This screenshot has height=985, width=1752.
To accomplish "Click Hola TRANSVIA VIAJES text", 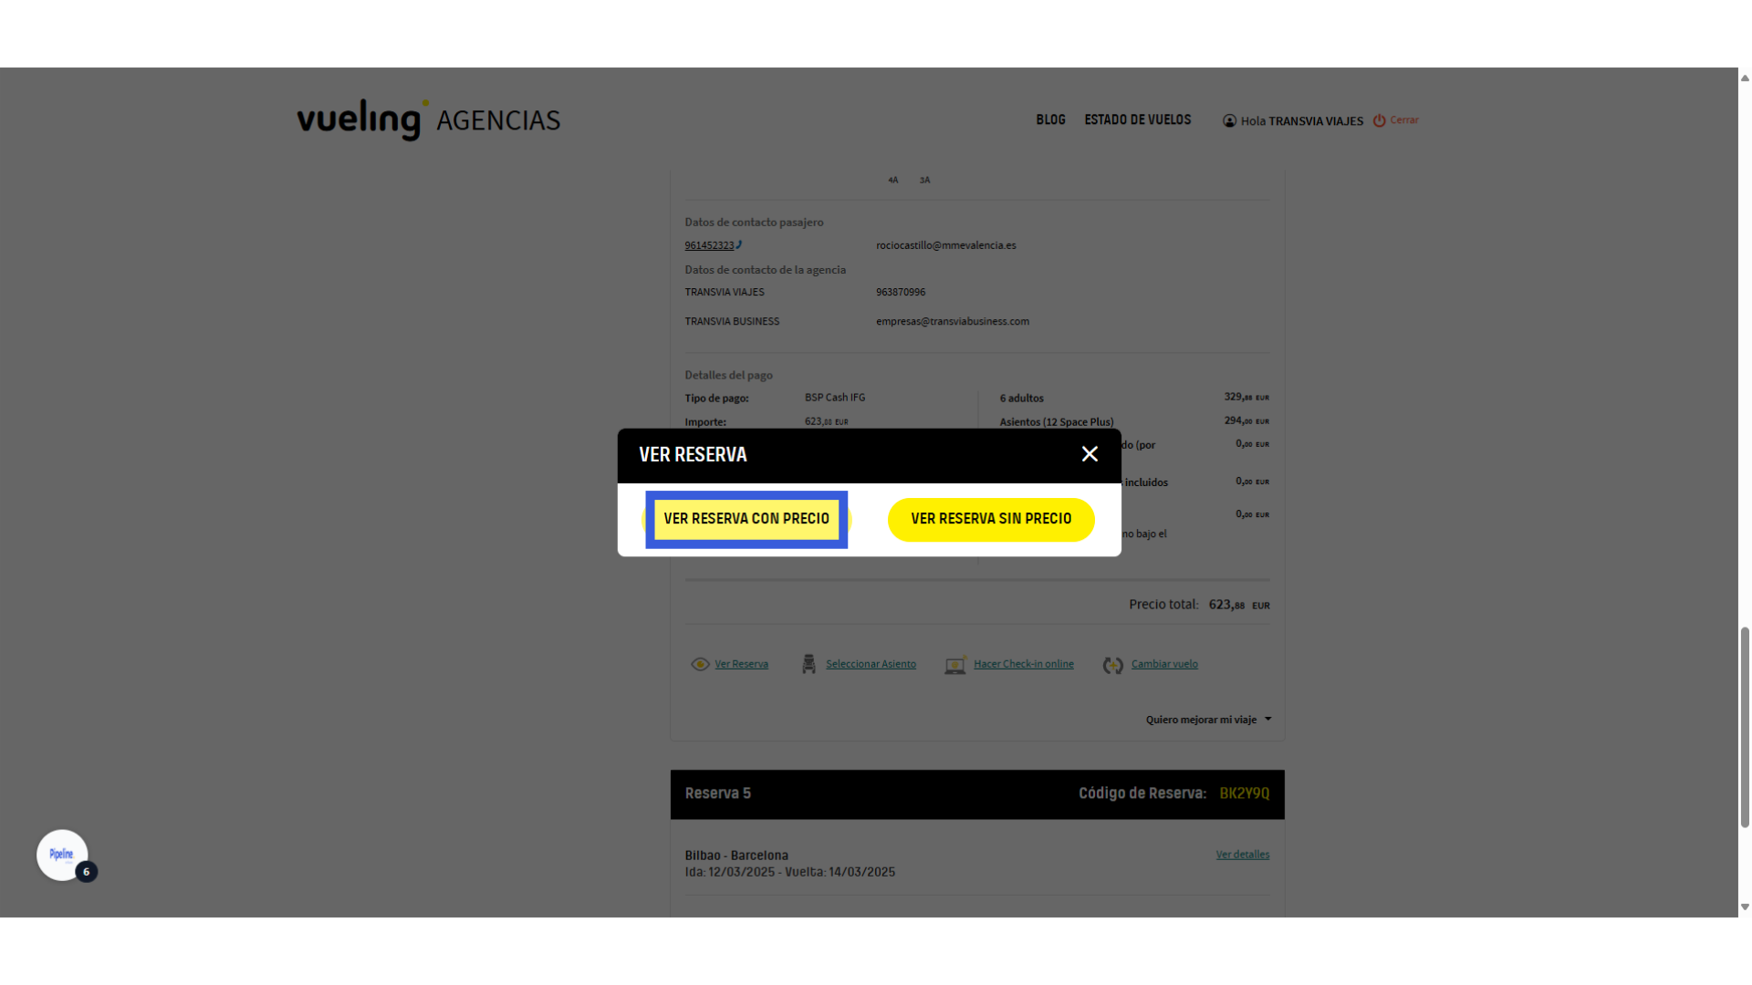I will coord(1301,120).
